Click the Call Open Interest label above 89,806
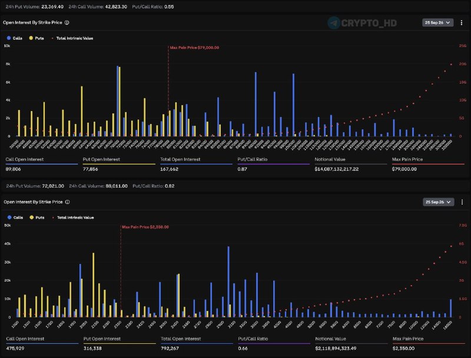This screenshot has height=358, width=471. click(x=24, y=159)
